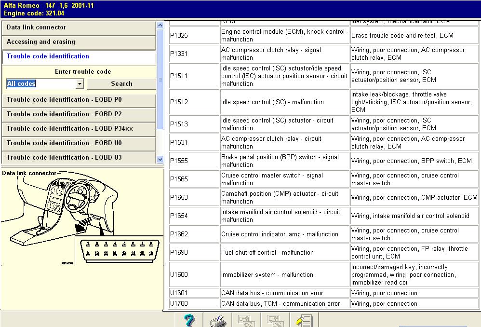The image size is (481, 327).
Task: Click the left panel scrollbar thumb
Action: tap(160, 80)
